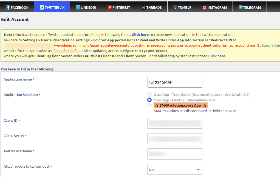280x177 pixels.
Task: Click the 'Application Selection' label
Action: 21,95
